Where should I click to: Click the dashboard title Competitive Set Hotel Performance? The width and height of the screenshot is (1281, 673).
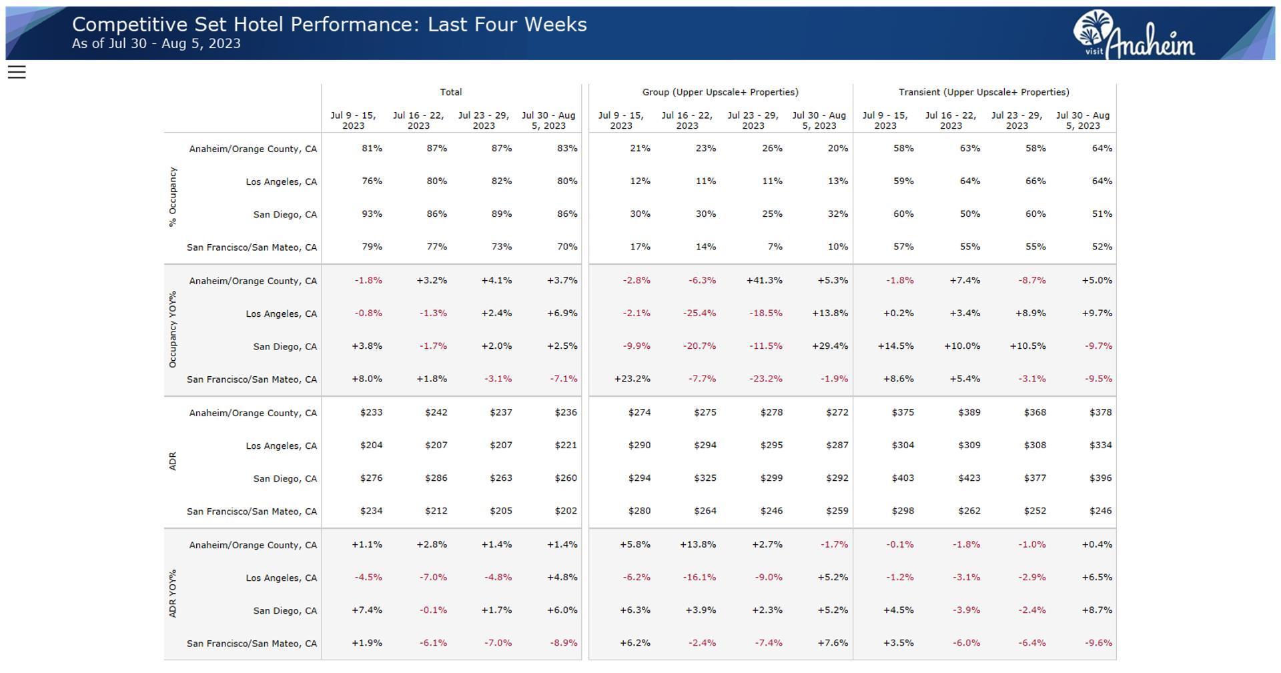click(x=330, y=25)
